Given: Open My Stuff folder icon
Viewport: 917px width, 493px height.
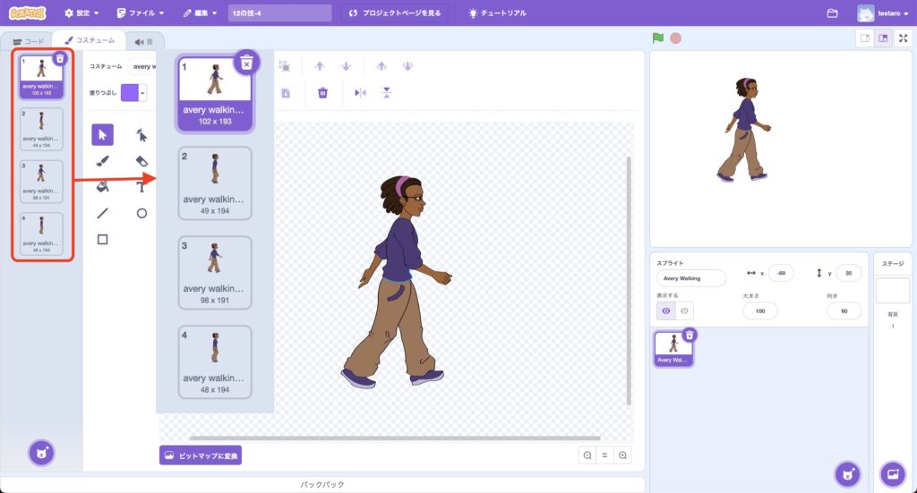Looking at the screenshot, I should 832,13.
